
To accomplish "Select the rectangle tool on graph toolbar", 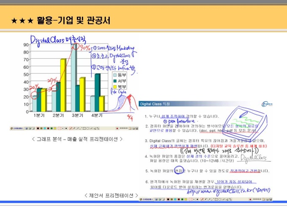I will click(x=84, y=128).
